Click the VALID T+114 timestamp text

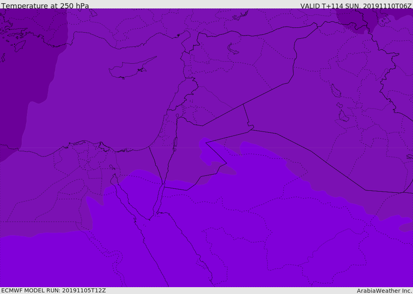click(x=356, y=6)
